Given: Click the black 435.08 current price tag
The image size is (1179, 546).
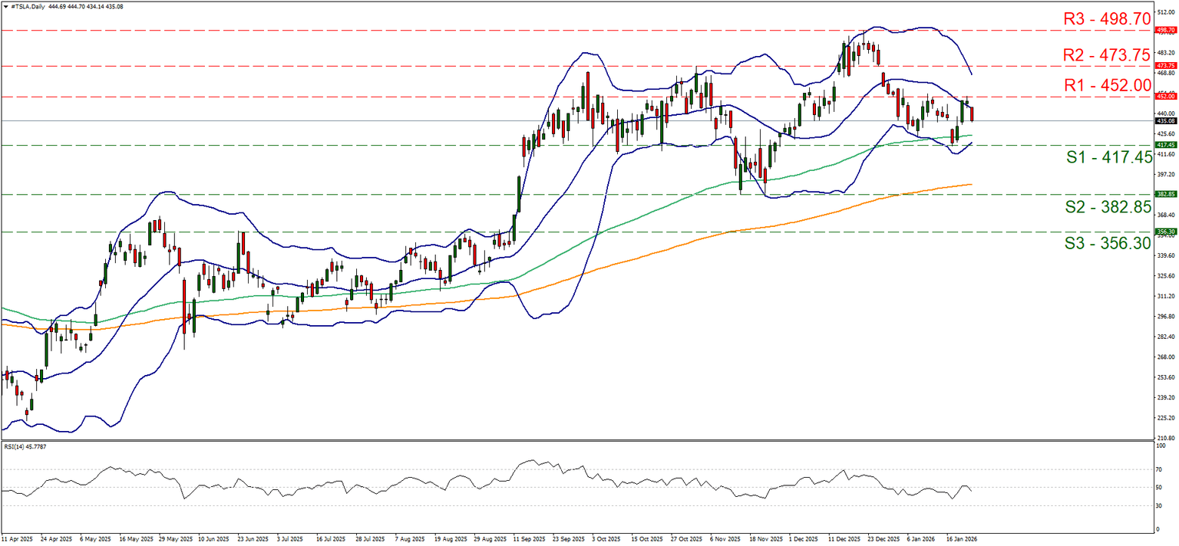Looking at the screenshot, I should click(x=1166, y=120).
